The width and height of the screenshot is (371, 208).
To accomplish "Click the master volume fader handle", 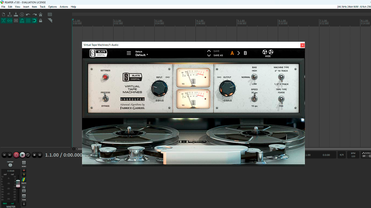I will (18, 183).
